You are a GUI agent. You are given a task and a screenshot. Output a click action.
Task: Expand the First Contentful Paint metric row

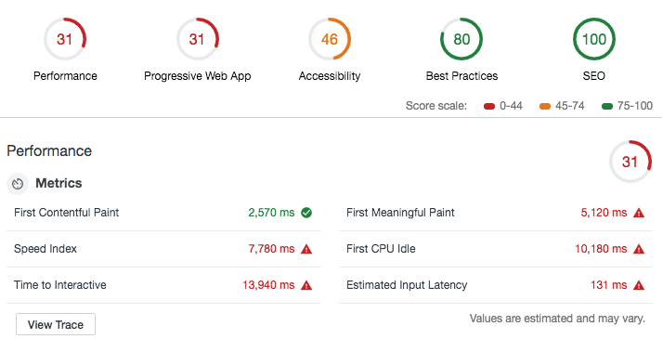pos(163,213)
